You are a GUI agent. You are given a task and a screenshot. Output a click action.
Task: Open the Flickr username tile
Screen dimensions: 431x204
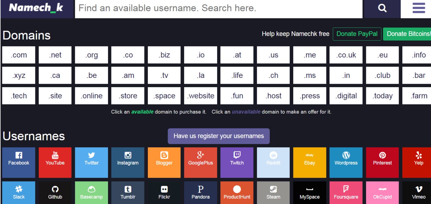coord(164,193)
